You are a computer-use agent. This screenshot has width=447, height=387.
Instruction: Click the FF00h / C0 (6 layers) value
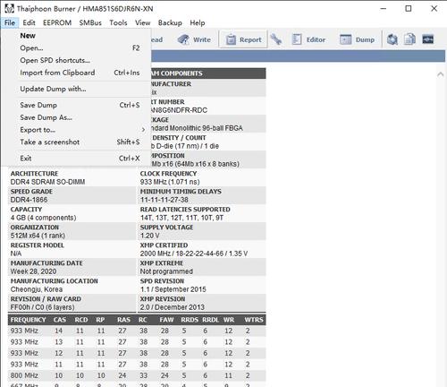[42, 307]
